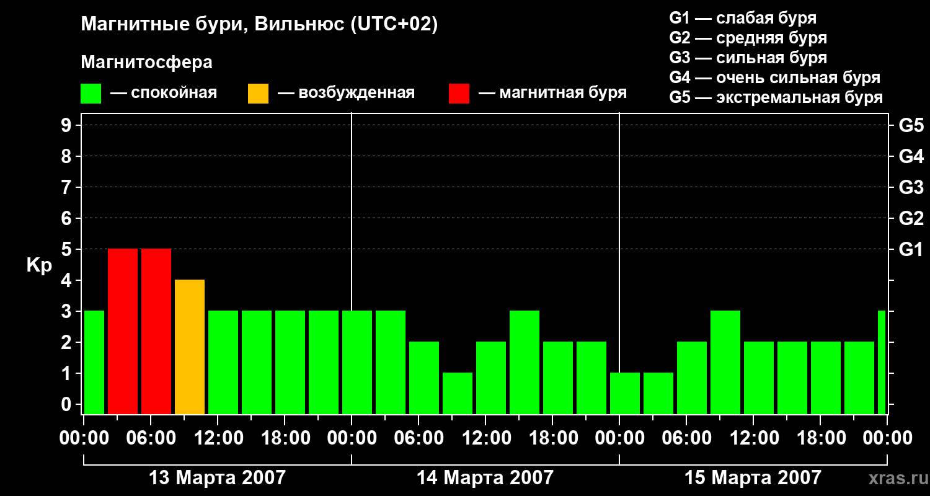This screenshot has width=930, height=496.
Task: Click the red 'магнитная буря' legend swatch
Action: [459, 93]
